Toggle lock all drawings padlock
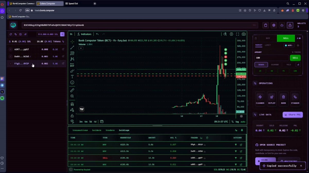 coord(72,116)
